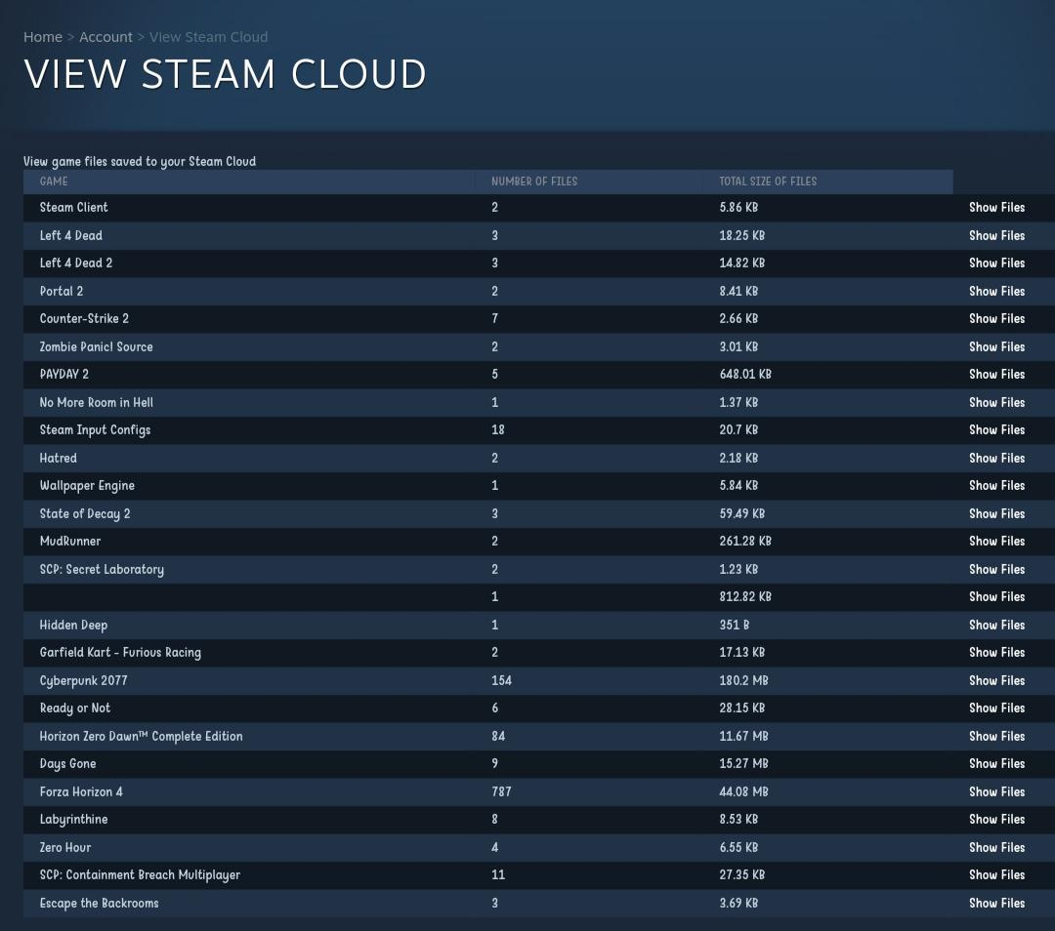Select the PAYDAY 2 game name
1055x931 pixels.
coord(63,375)
